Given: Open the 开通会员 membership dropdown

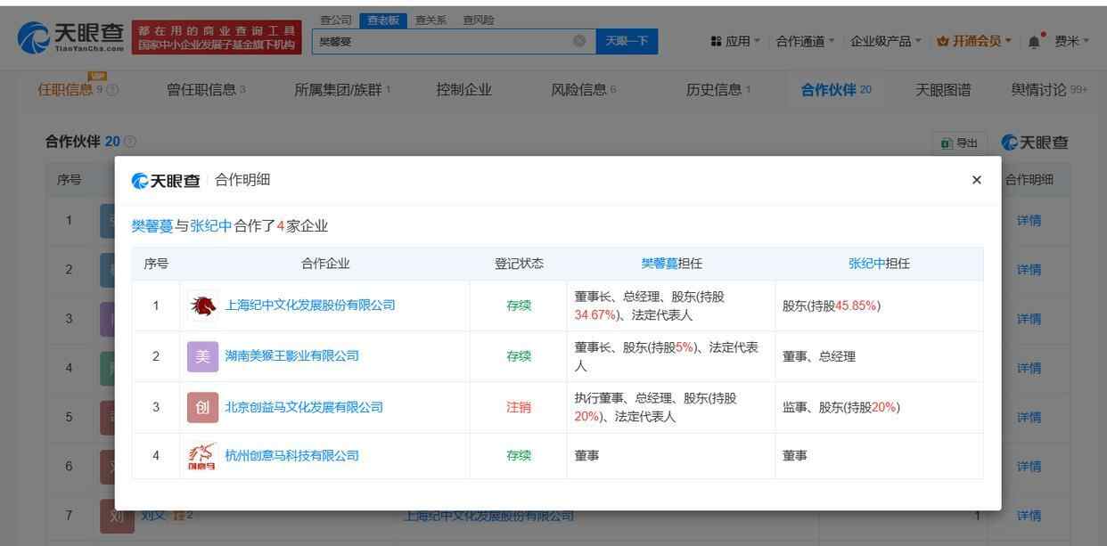Looking at the screenshot, I should (974, 41).
